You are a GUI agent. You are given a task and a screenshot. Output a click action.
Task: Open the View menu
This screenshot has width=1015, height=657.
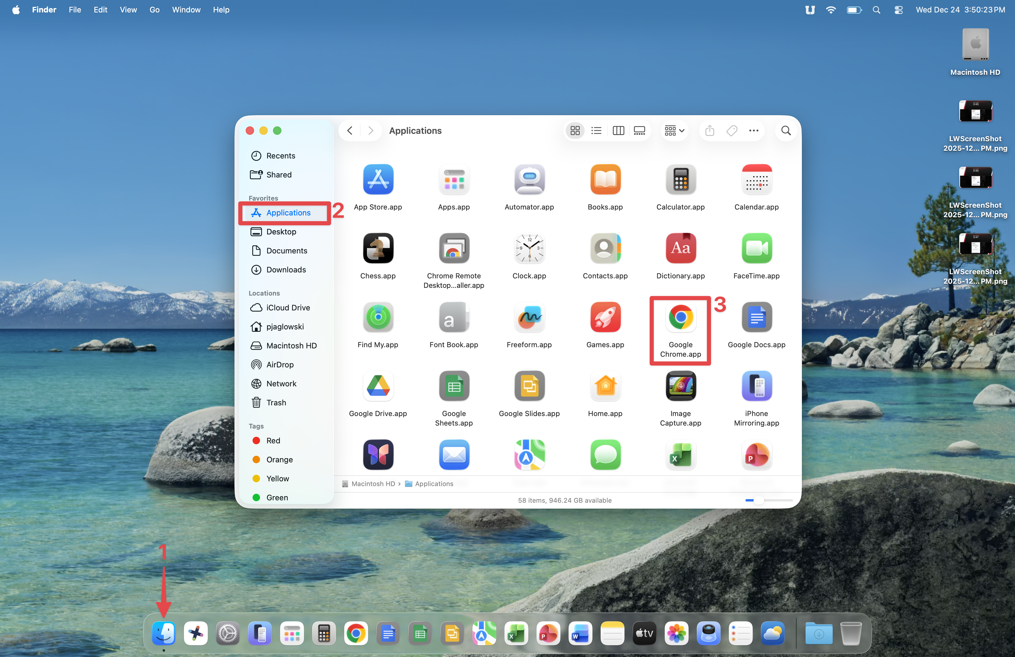(128, 10)
